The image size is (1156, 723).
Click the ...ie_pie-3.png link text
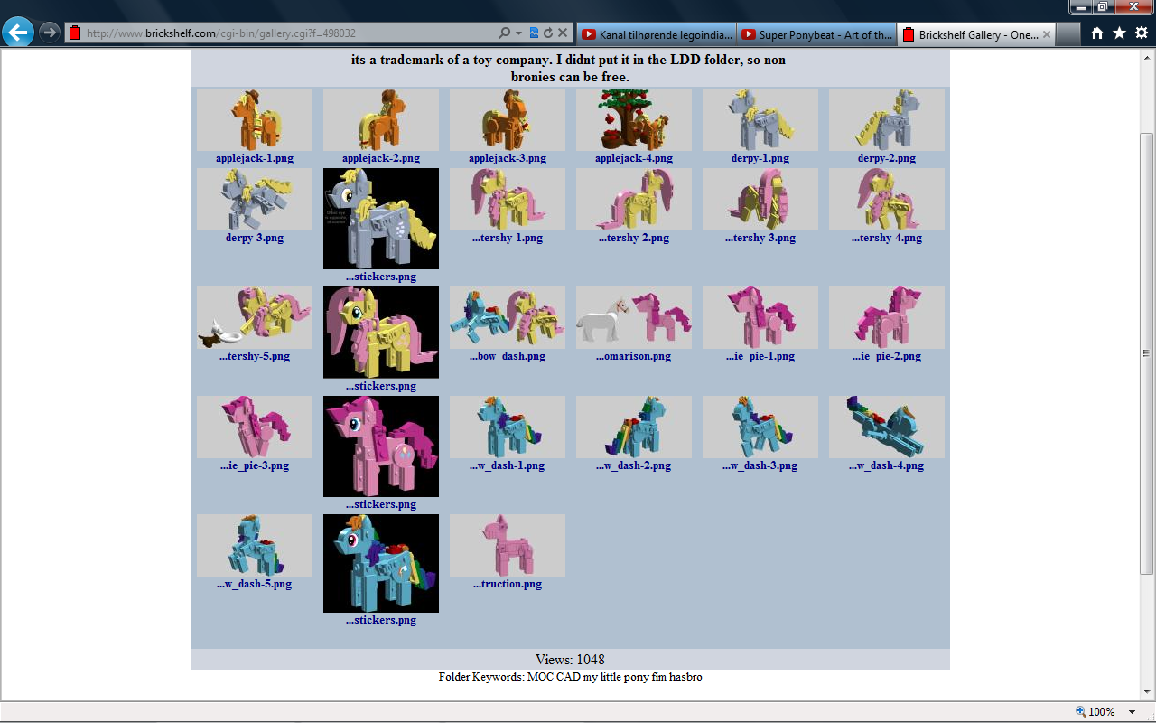pyautogui.click(x=255, y=465)
